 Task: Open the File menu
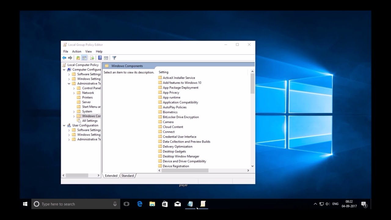(x=66, y=51)
